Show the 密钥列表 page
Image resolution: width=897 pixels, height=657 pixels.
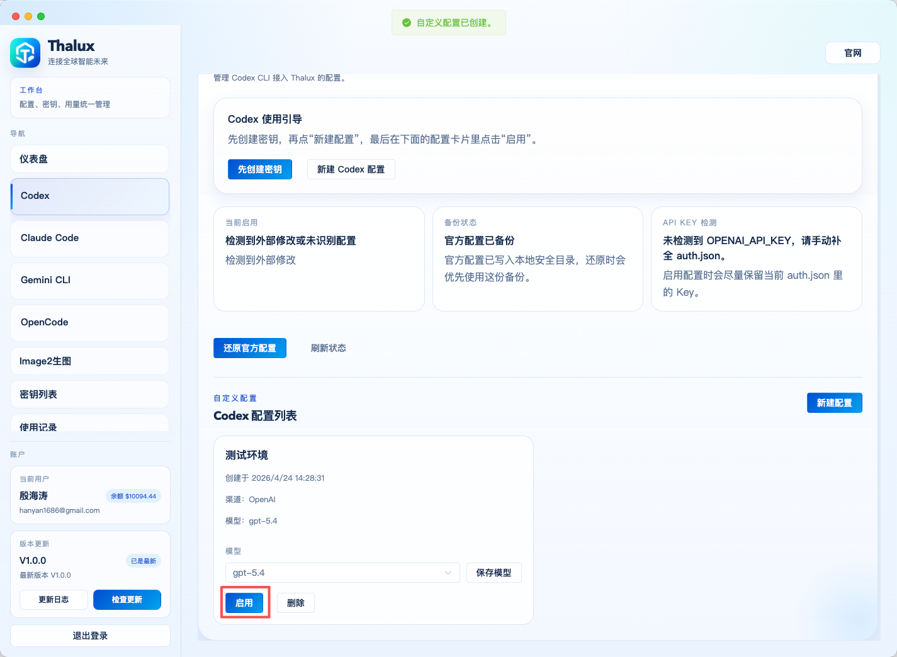(89, 395)
